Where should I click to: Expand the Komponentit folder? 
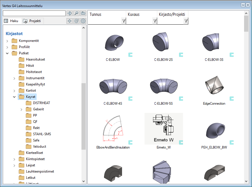pyautogui.click(x=7, y=41)
